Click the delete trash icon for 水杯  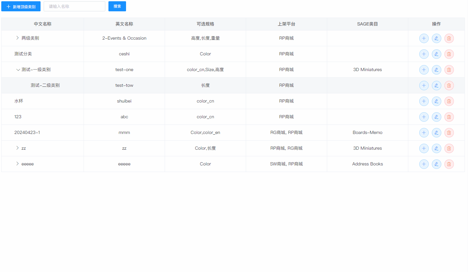[x=449, y=101]
